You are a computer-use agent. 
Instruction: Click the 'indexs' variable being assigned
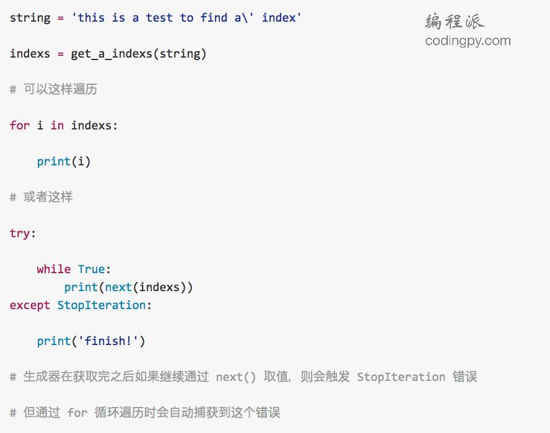point(30,54)
